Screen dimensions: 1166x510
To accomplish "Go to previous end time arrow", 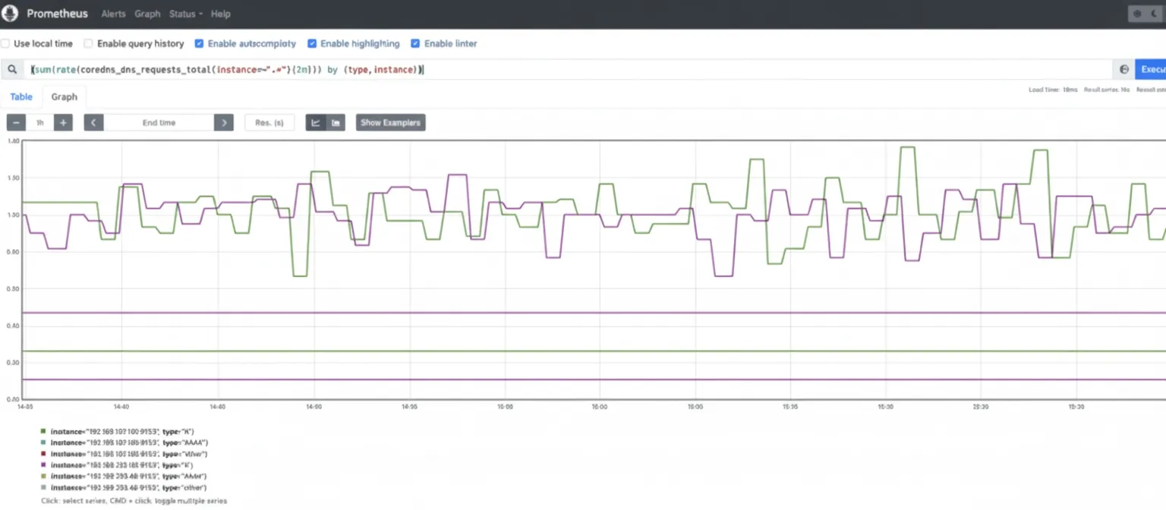I will 93,122.
